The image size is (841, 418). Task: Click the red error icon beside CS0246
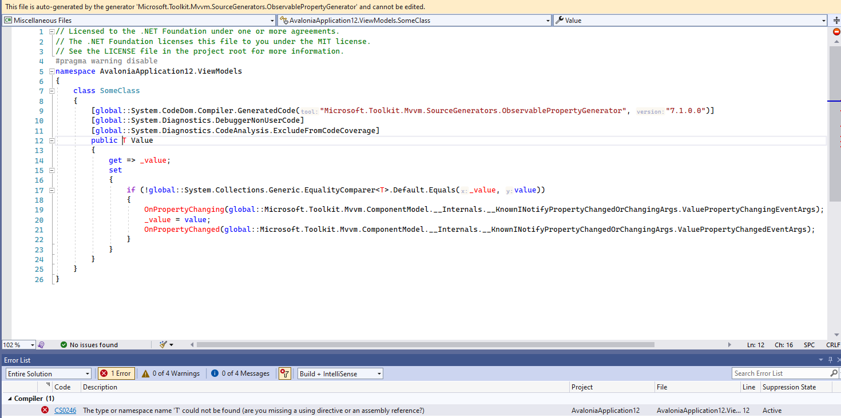[x=45, y=410]
